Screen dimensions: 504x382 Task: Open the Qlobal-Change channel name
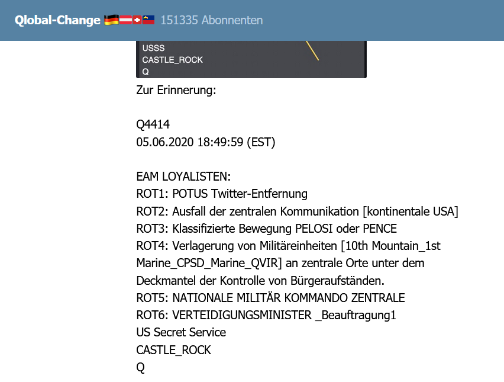[57, 20]
